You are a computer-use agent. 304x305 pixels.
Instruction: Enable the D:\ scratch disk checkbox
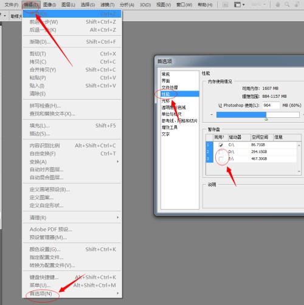[221, 152]
